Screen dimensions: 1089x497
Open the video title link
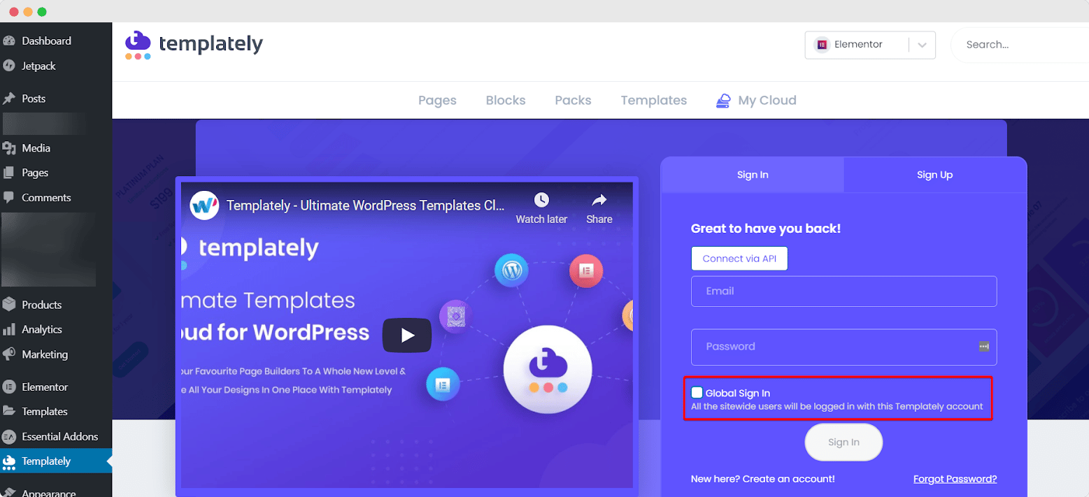pyautogui.click(x=365, y=206)
